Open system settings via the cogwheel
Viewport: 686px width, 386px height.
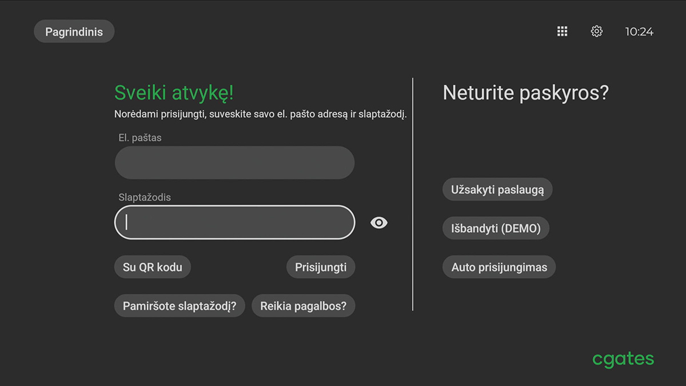pyautogui.click(x=596, y=31)
